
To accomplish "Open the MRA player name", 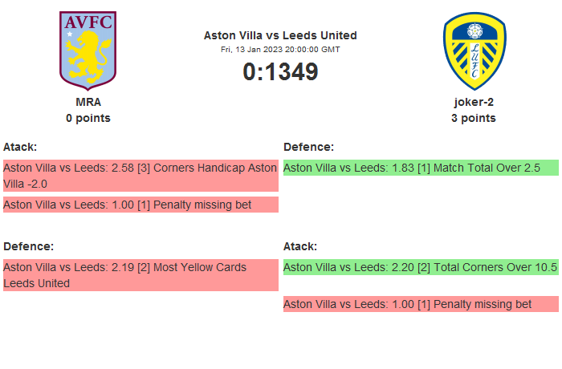I will [x=88, y=102].
